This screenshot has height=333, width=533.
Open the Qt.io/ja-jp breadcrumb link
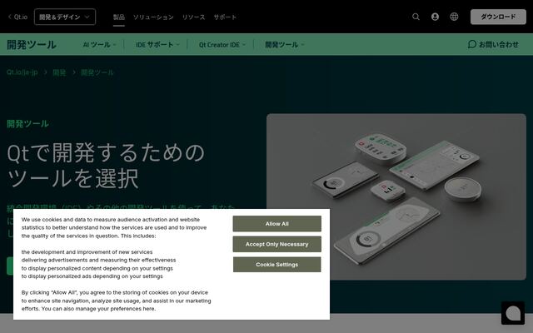[22, 72]
